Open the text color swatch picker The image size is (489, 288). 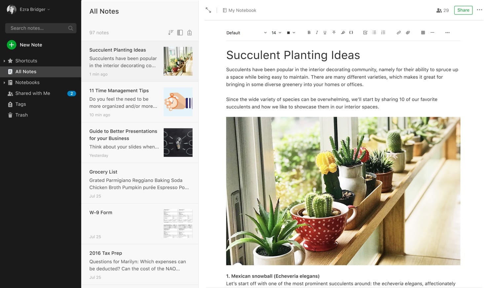point(291,33)
